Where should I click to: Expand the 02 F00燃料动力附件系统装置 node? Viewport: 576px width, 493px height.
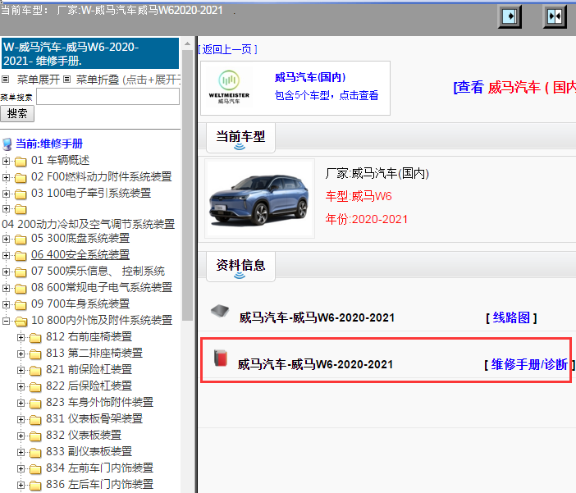pyautogui.click(x=6, y=177)
